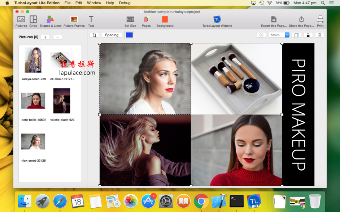Click the Print toolbar icon
Screen dimensions: 340x212
(320, 22)
